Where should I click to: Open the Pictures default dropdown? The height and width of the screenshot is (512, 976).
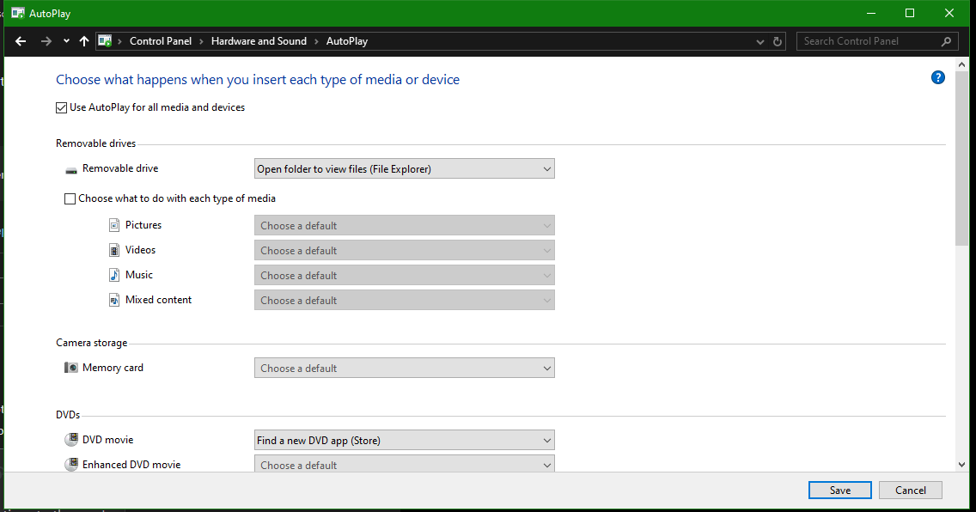click(x=404, y=225)
